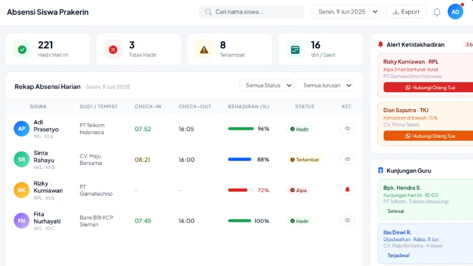This screenshot has height=266, width=473.
Task: Click the Kehadiran (%) column header
Action: point(248,106)
